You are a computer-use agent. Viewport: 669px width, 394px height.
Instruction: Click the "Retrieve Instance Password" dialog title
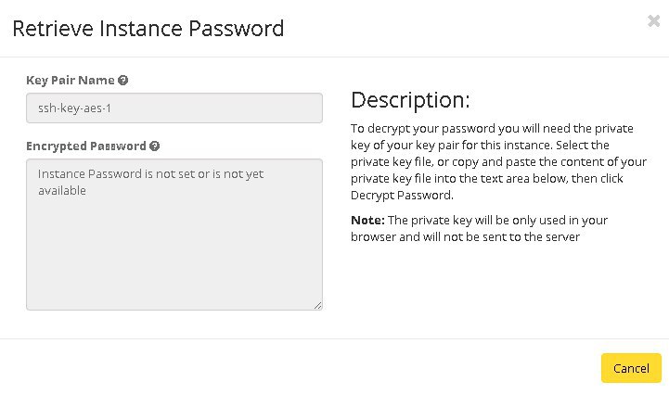[x=148, y=29]
